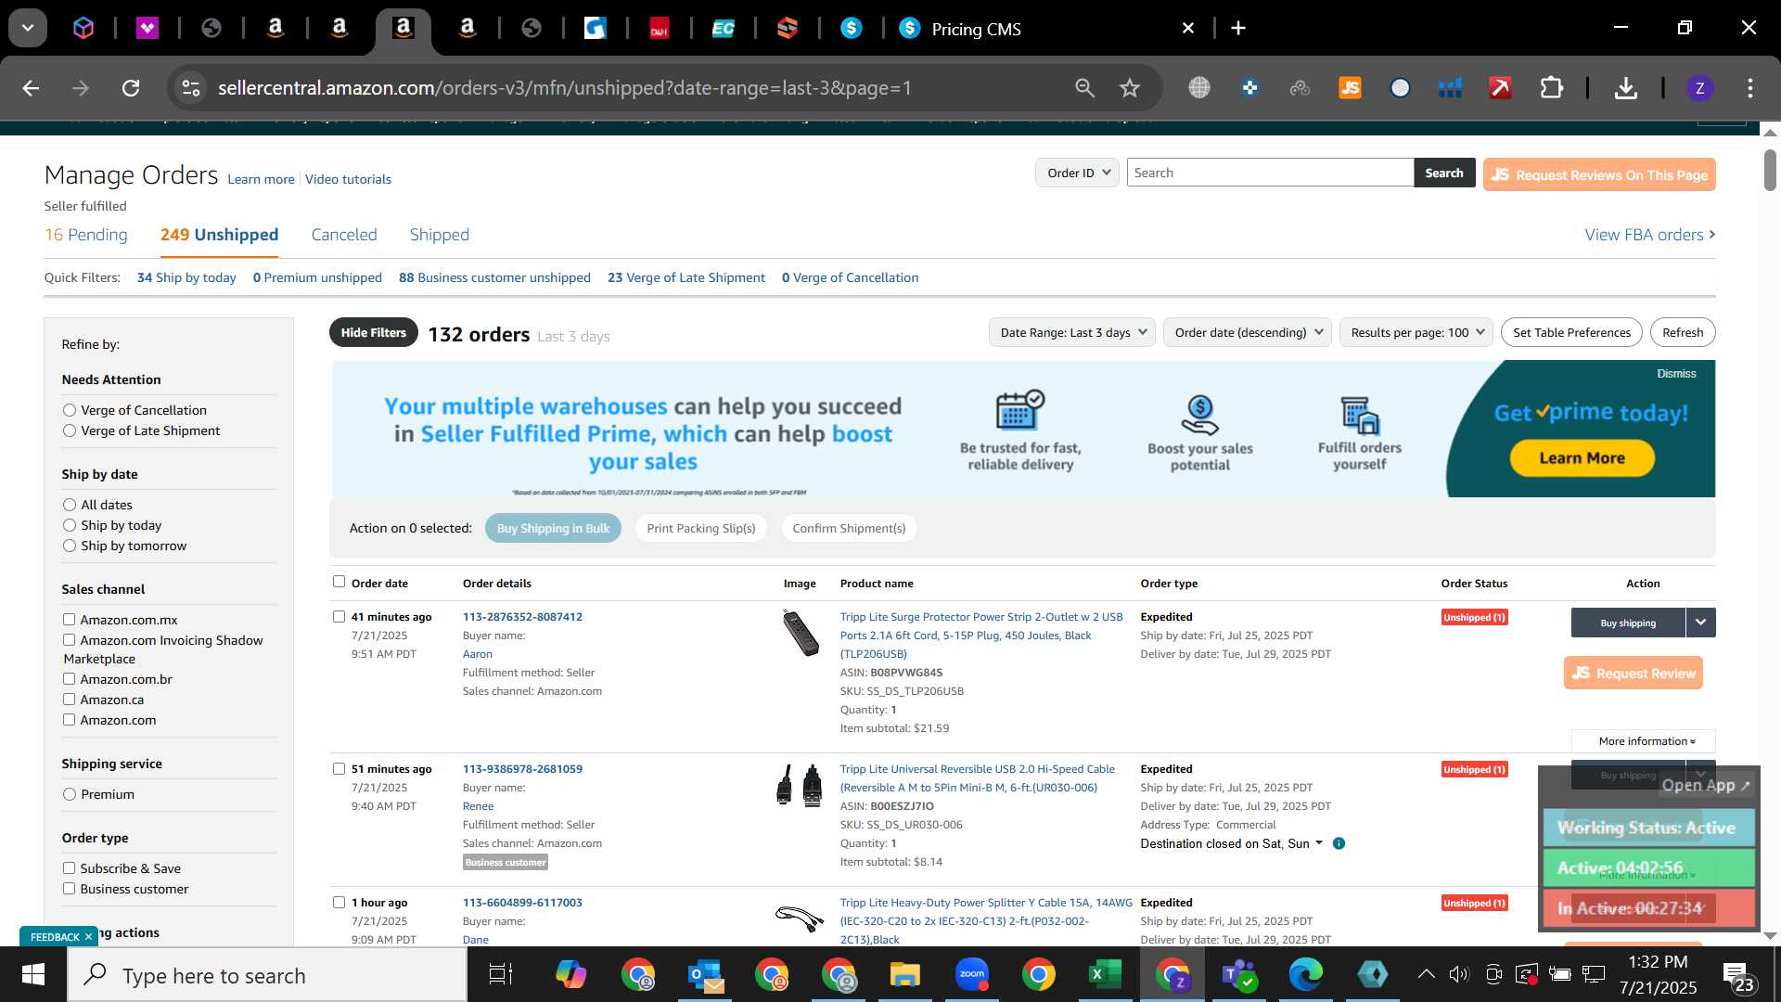1781x1002 pixels.
Task: Click Request Reviews On This Page button
Action: pyautogui.click(x=1599, y=174)
